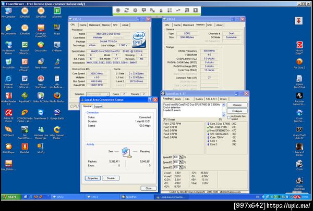Viewport: 313px width, 211px height.
Task: Select the Nero Home desktop icon
Action: pyautogui.click(x=41, y=63)
